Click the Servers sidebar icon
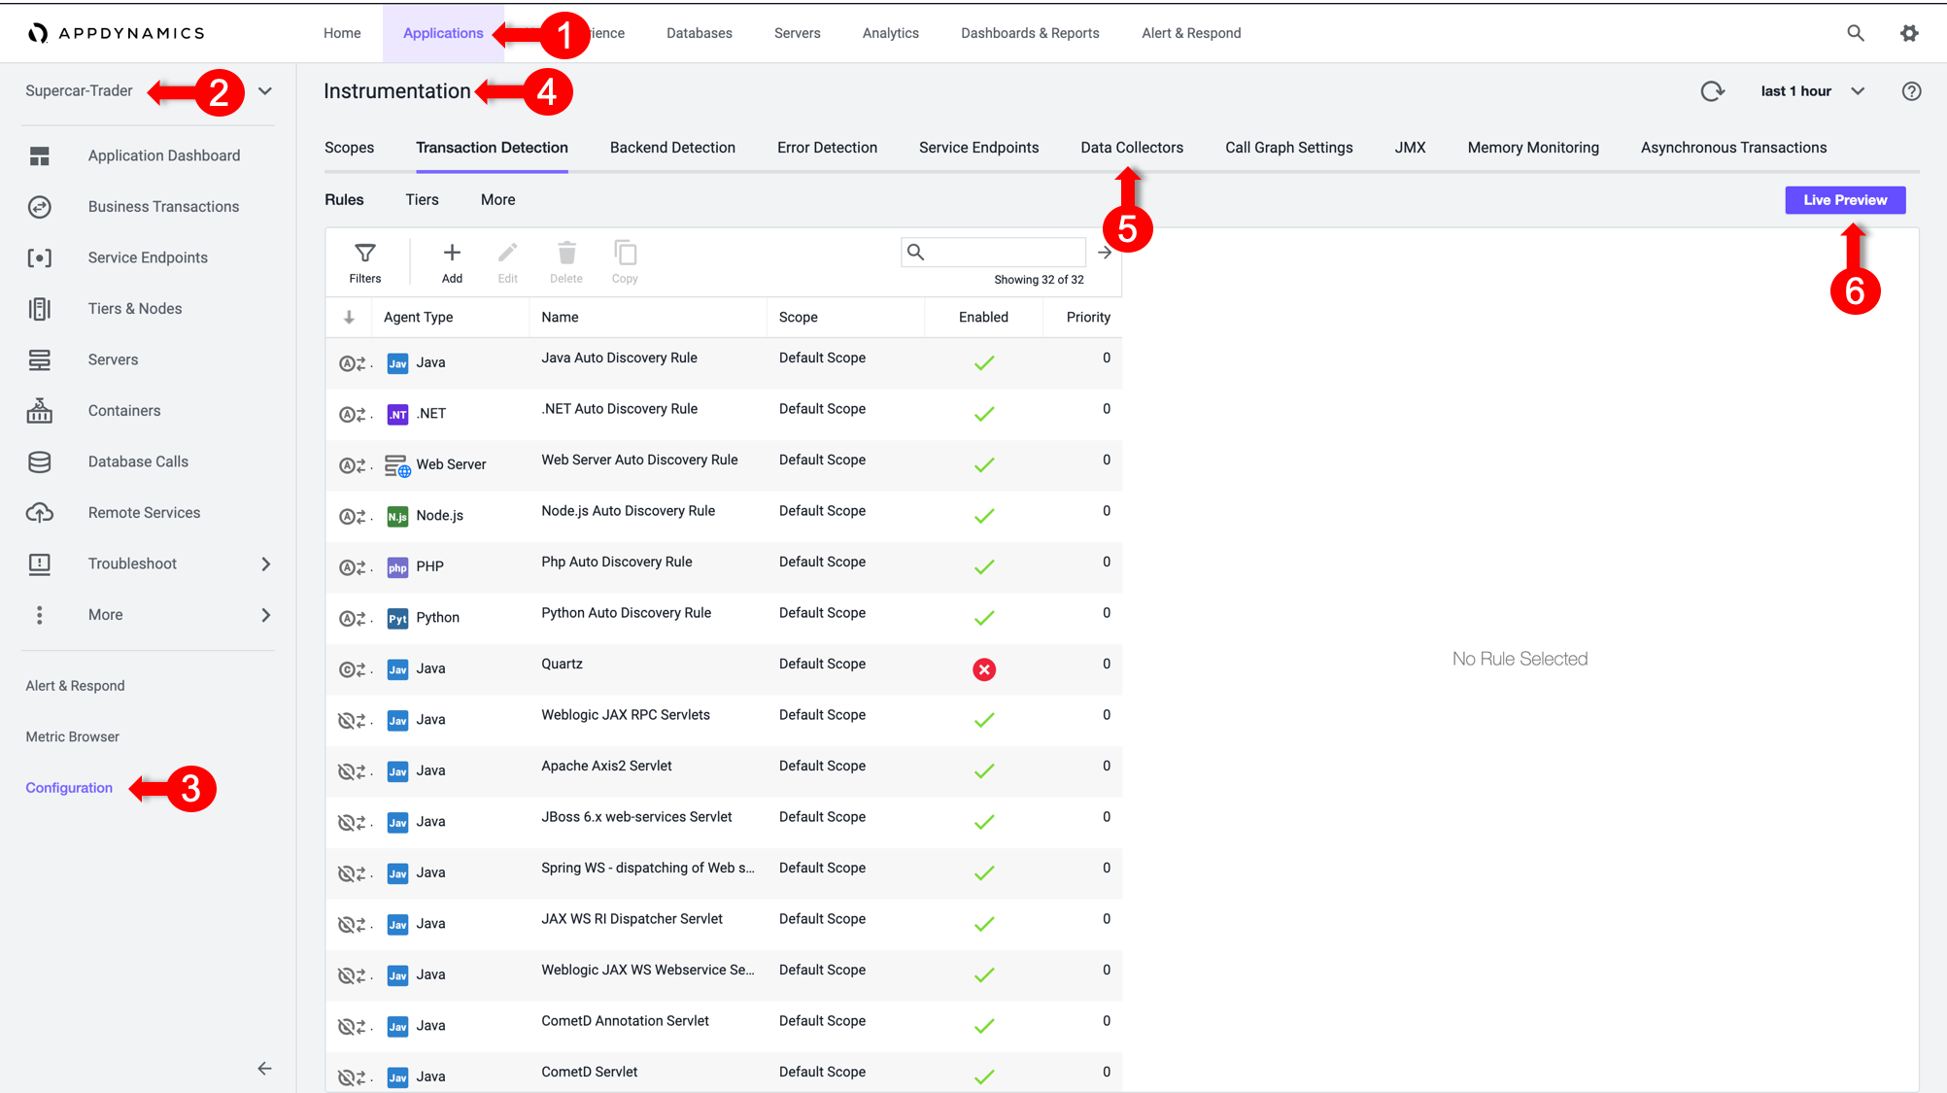1947x1093 pixels. [40, 359]
